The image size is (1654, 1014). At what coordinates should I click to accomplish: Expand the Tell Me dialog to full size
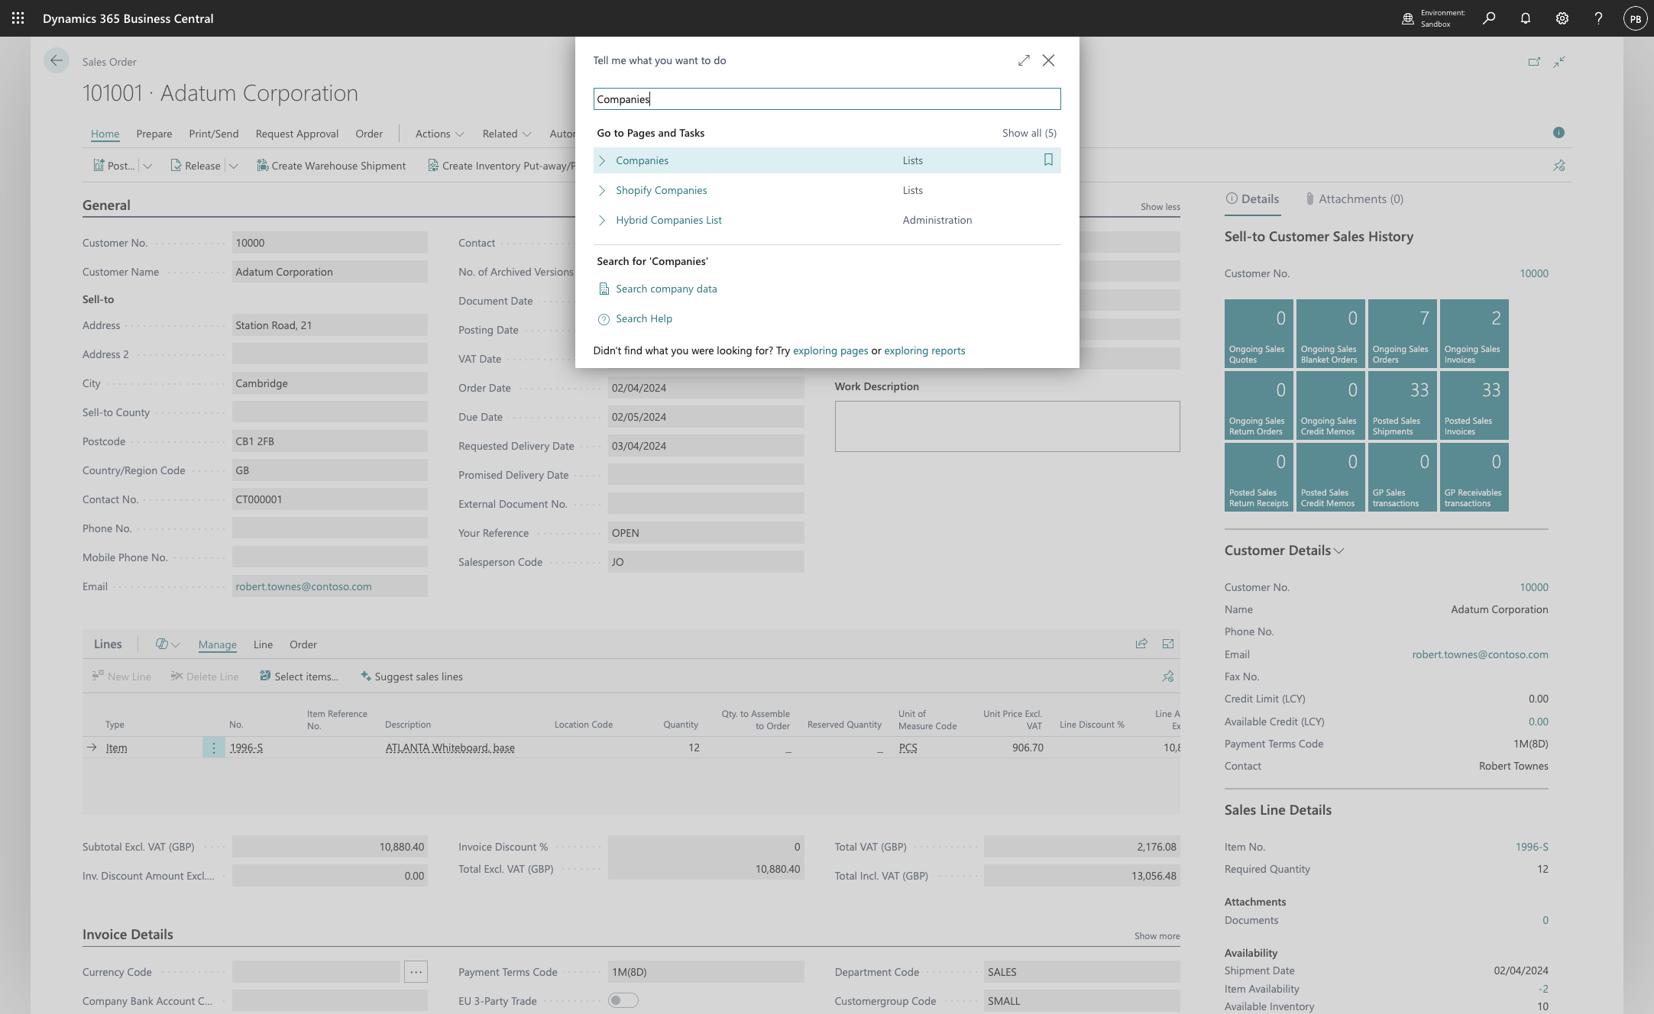click(1024, 60)
